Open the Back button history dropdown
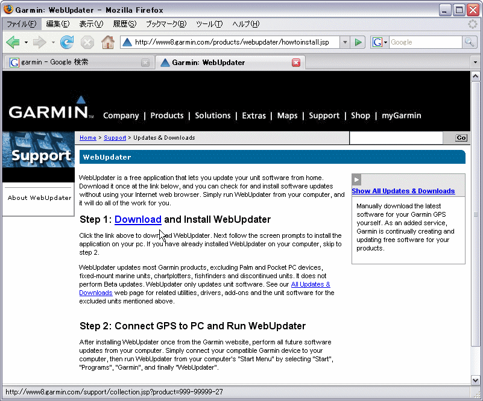Screen dimensions: 483x401 26,42
